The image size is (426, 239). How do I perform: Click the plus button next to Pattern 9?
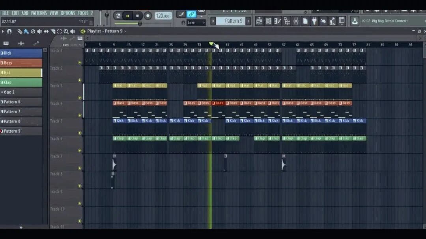click(248, 21)
